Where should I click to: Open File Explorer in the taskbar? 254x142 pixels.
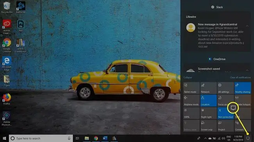(87, 138)
